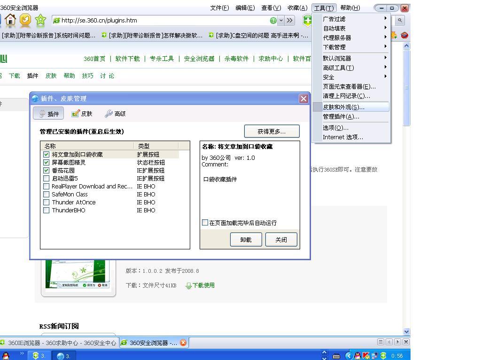The height and width of the screenshot is (360, 481).
Task: Click the 获得更多... button
Action: tap(272, 131)
